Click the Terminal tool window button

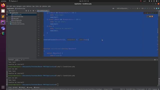tap(29, 87)
